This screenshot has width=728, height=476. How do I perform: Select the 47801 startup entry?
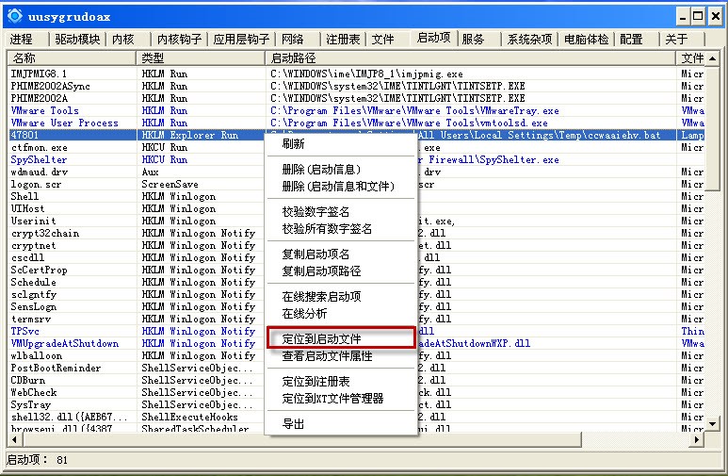pyautogui.click(x=357, y=136)
